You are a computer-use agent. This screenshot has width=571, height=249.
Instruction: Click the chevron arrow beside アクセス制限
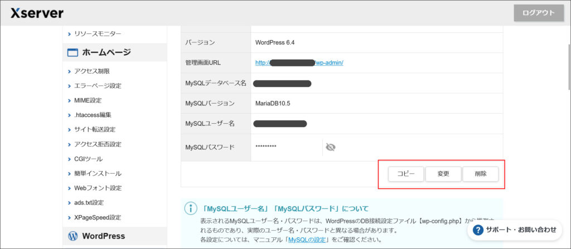(x=69, y=71)
